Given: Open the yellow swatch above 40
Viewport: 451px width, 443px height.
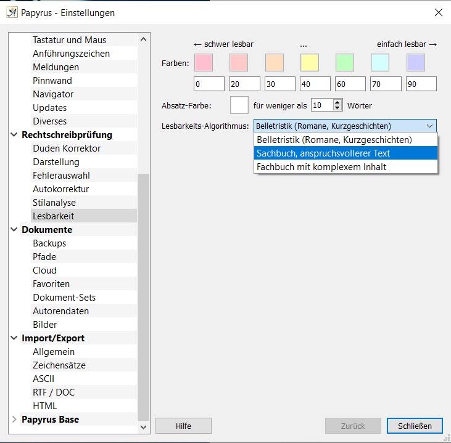Looking at the screenshot, I should click(310, 62).
